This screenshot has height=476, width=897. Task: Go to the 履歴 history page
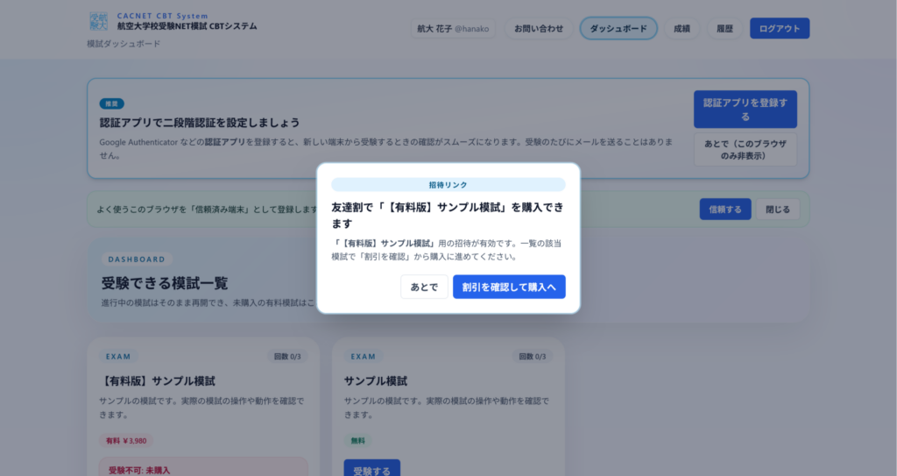(x=724, y=29)
